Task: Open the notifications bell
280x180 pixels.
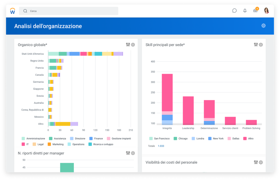Action: point(245,11)
